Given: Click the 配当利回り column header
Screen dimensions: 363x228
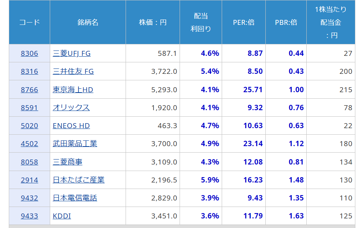Looking at the screenshot, I should coord(201,22).
